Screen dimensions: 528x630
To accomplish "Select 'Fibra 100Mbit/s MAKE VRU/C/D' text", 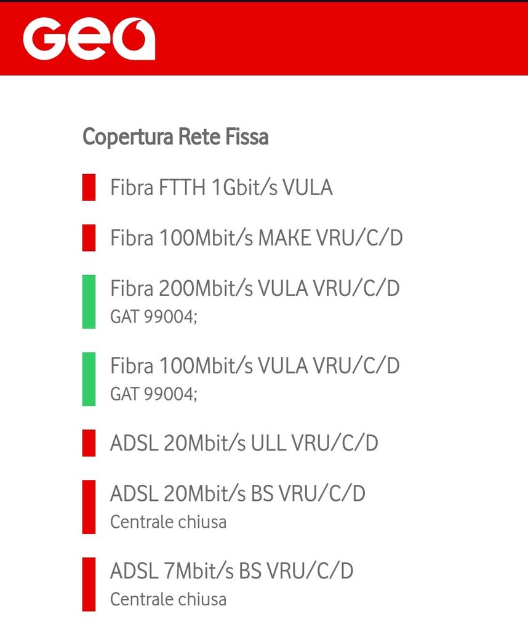I will (257, 237).
